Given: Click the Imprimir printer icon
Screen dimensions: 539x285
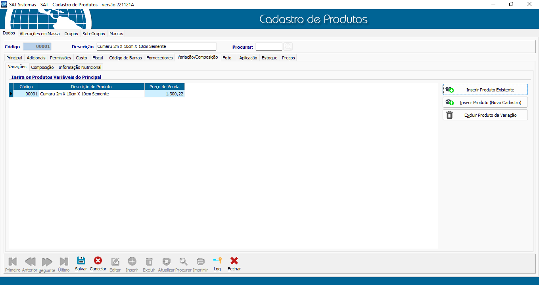Looking at the screenshot, I should (x=200, y=261).
